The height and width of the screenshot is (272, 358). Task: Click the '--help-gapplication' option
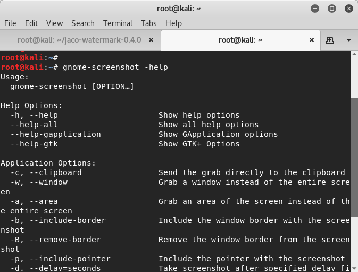coord(55,134)
